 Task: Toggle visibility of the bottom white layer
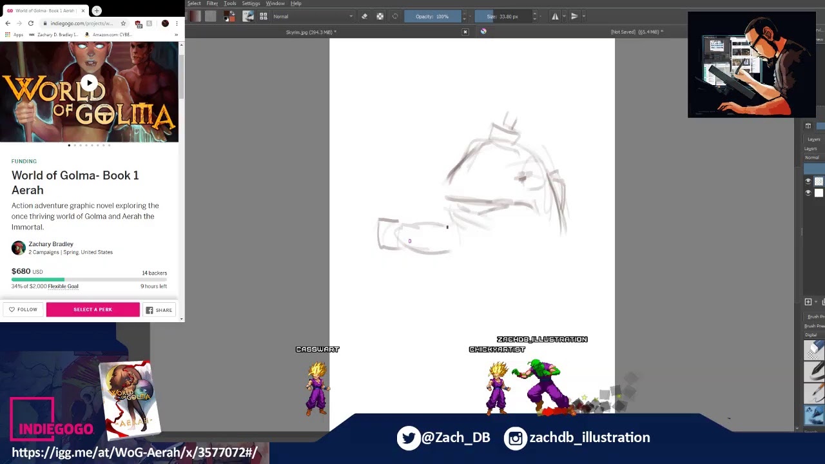coord(808,193)
